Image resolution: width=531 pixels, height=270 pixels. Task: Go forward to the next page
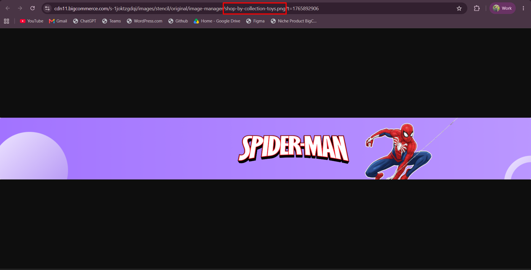coord(20,8)
